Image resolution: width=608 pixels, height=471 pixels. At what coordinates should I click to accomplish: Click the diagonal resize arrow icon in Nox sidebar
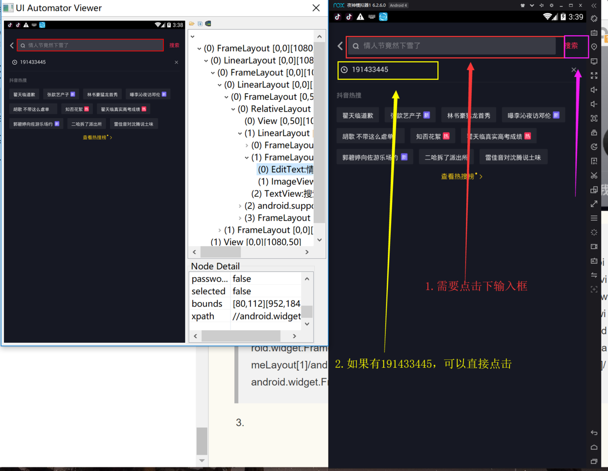[594, 204]
